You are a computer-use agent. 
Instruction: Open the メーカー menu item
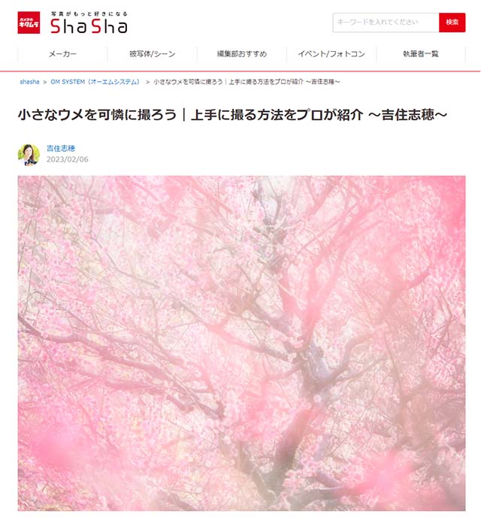62,54
